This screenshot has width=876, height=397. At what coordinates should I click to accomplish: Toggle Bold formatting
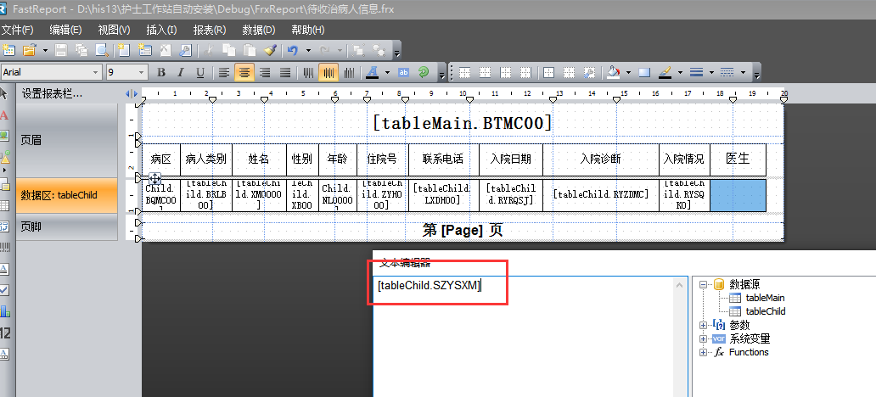[161, 72]
